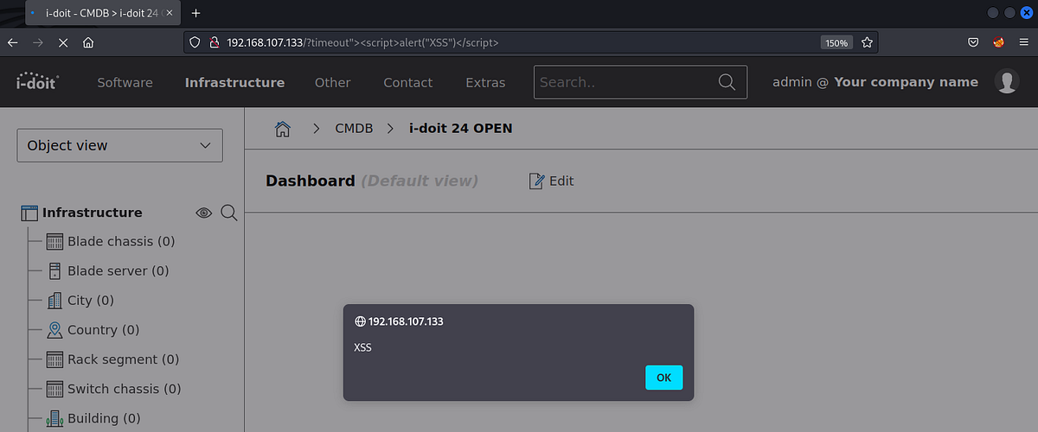Image resolution: width=1038 pixels, height=432 pixels.
Task: Click the i-doit logo
Action: [39, 82]
